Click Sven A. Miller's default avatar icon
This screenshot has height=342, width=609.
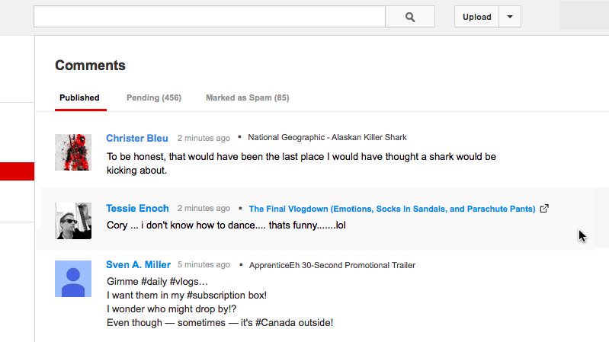(73, 278)
